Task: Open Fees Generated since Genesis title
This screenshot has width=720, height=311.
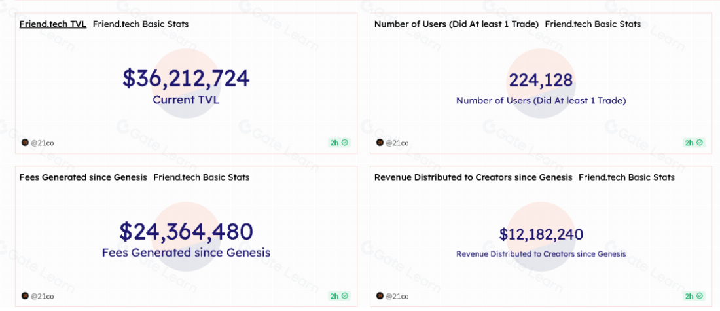Action: coord(83,177)
